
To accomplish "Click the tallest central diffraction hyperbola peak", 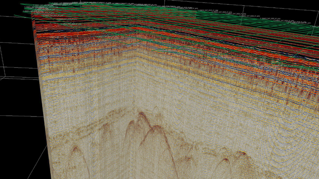I will [x=142, y=114].
